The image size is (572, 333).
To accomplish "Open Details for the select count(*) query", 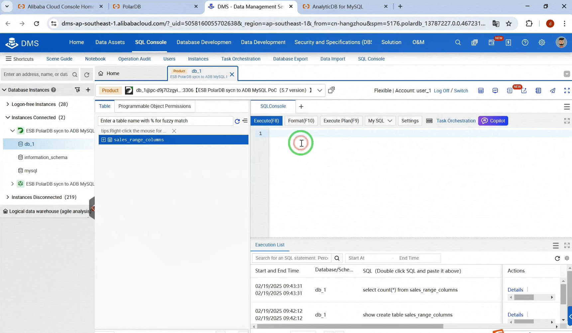I will tap(515, 290).
